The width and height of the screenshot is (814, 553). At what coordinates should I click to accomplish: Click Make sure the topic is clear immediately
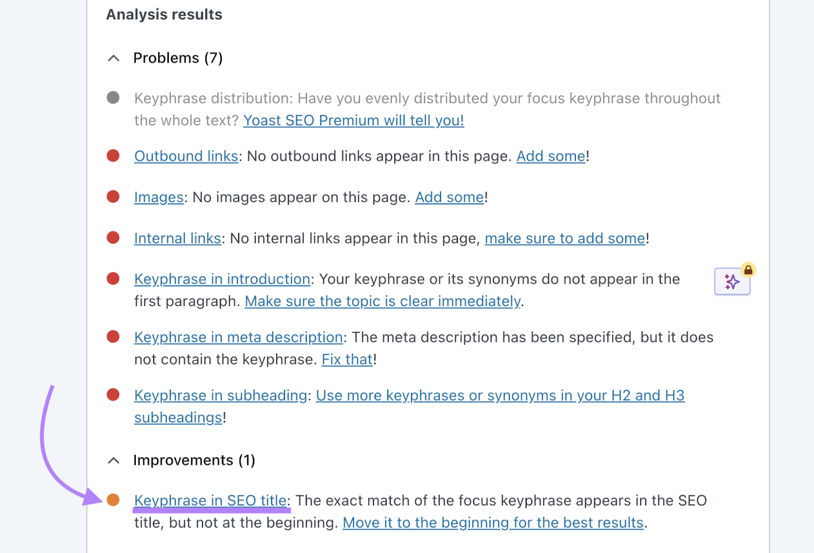(383, 301)
